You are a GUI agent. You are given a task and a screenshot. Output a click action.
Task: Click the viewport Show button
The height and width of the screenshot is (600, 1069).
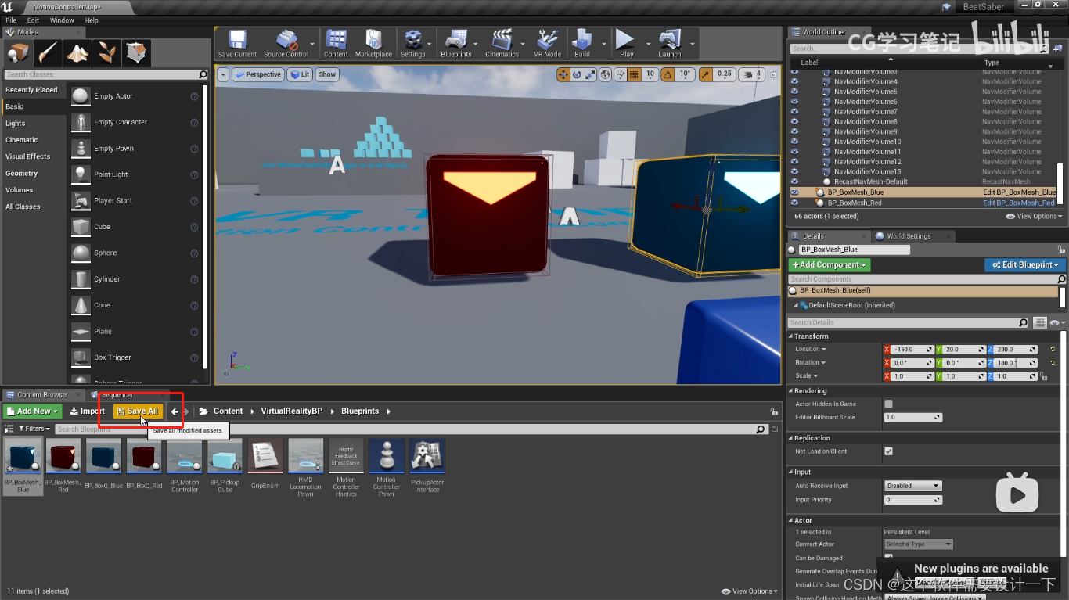[327, 74]
